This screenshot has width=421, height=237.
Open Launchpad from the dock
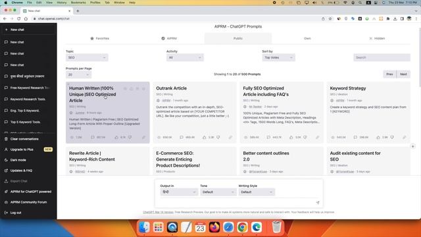[158, 227]
